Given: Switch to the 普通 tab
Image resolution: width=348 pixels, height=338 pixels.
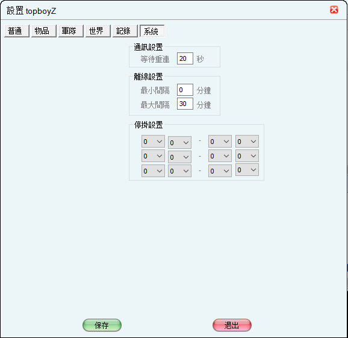Looking at the screenshot, I should [17, 31].
